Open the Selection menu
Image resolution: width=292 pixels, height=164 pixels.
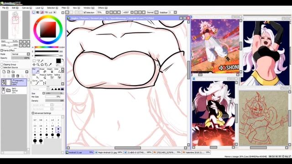pos(52,8)
